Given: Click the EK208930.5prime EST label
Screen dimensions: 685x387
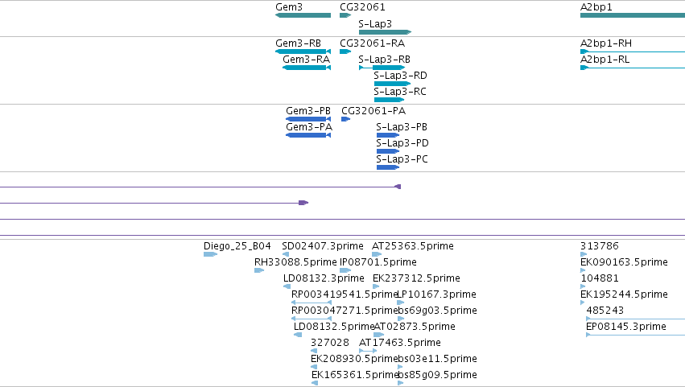Looking at the screenshot, I should [x=354, y=359].
